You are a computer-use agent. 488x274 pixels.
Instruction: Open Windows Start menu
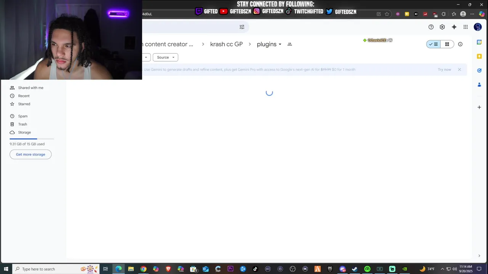[x=6, y=269]
